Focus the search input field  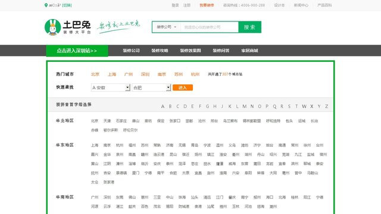(209, 27)
